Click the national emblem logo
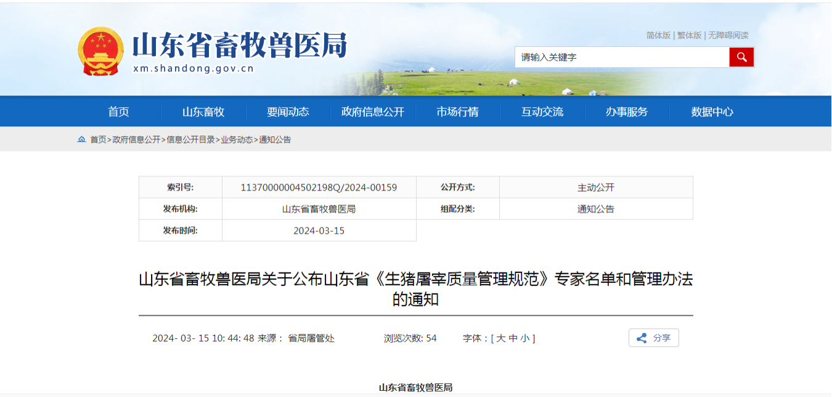832x397 pixels. [x=100, y=51]
